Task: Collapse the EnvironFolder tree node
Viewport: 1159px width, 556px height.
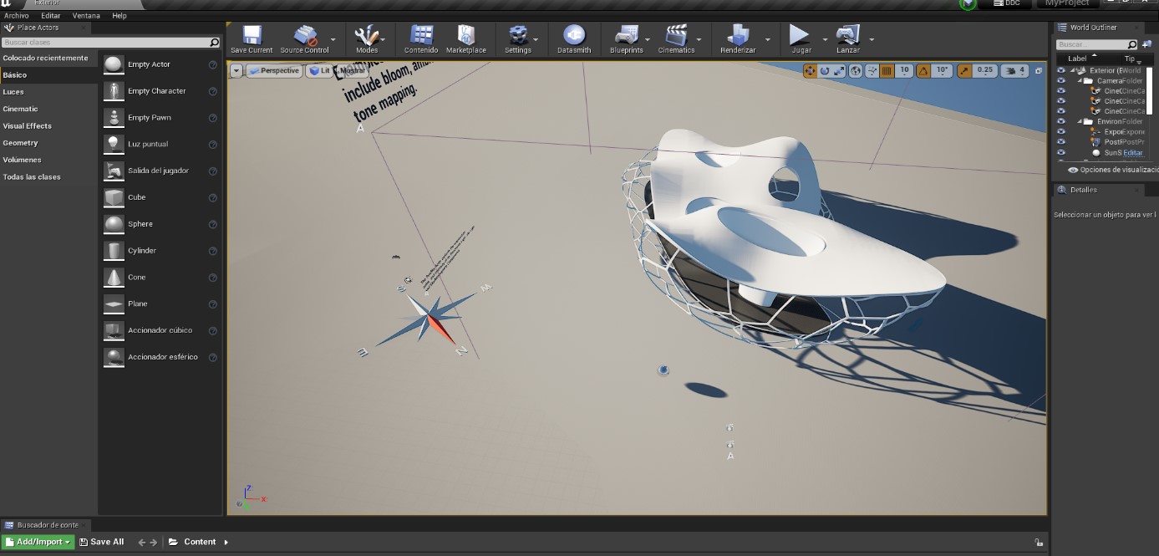Action: pos(1081,121)
